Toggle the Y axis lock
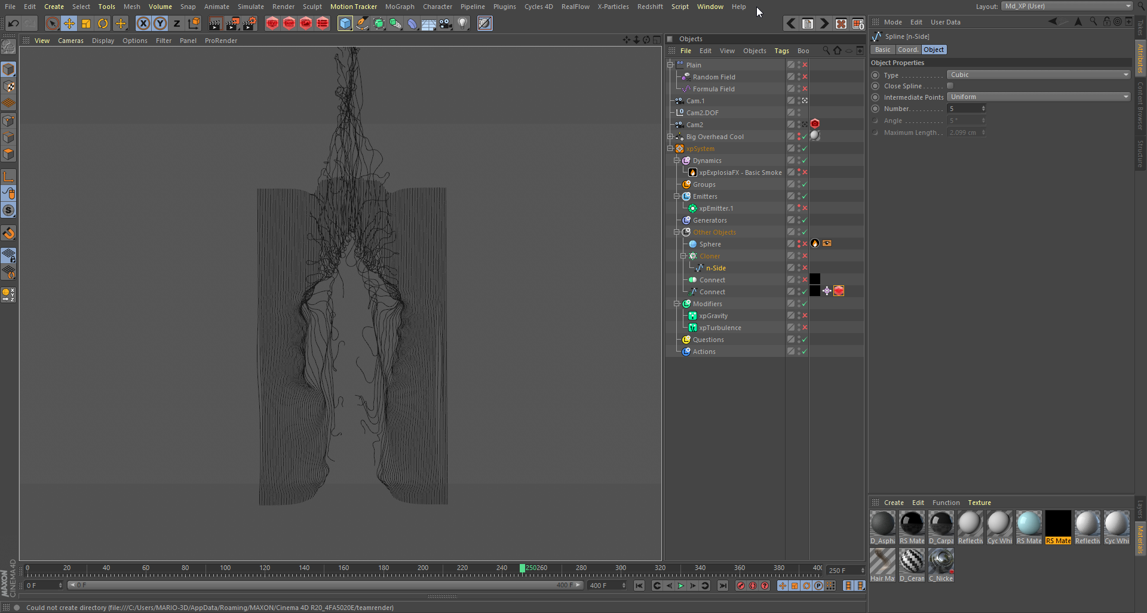Viewport: 1147px width, 613px height. coord(160,23)
